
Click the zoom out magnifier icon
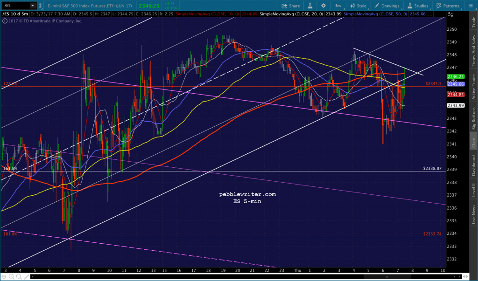[19, 276]
